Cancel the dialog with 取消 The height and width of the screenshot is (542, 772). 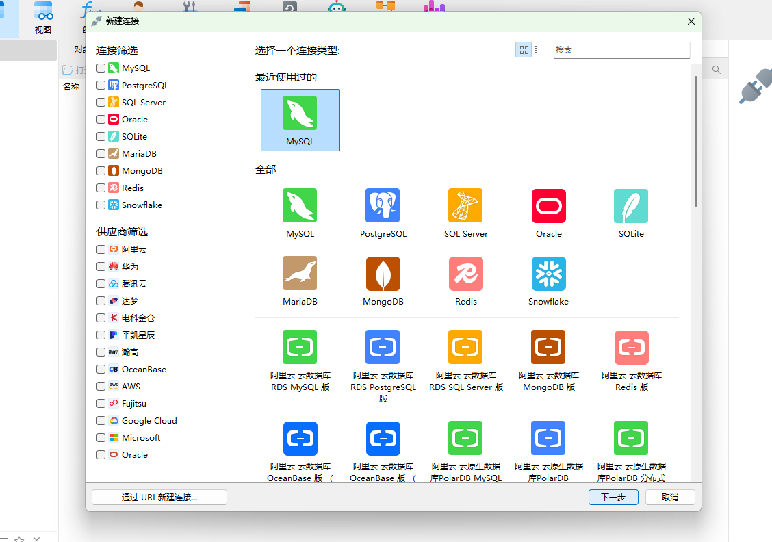pos(669,498)
